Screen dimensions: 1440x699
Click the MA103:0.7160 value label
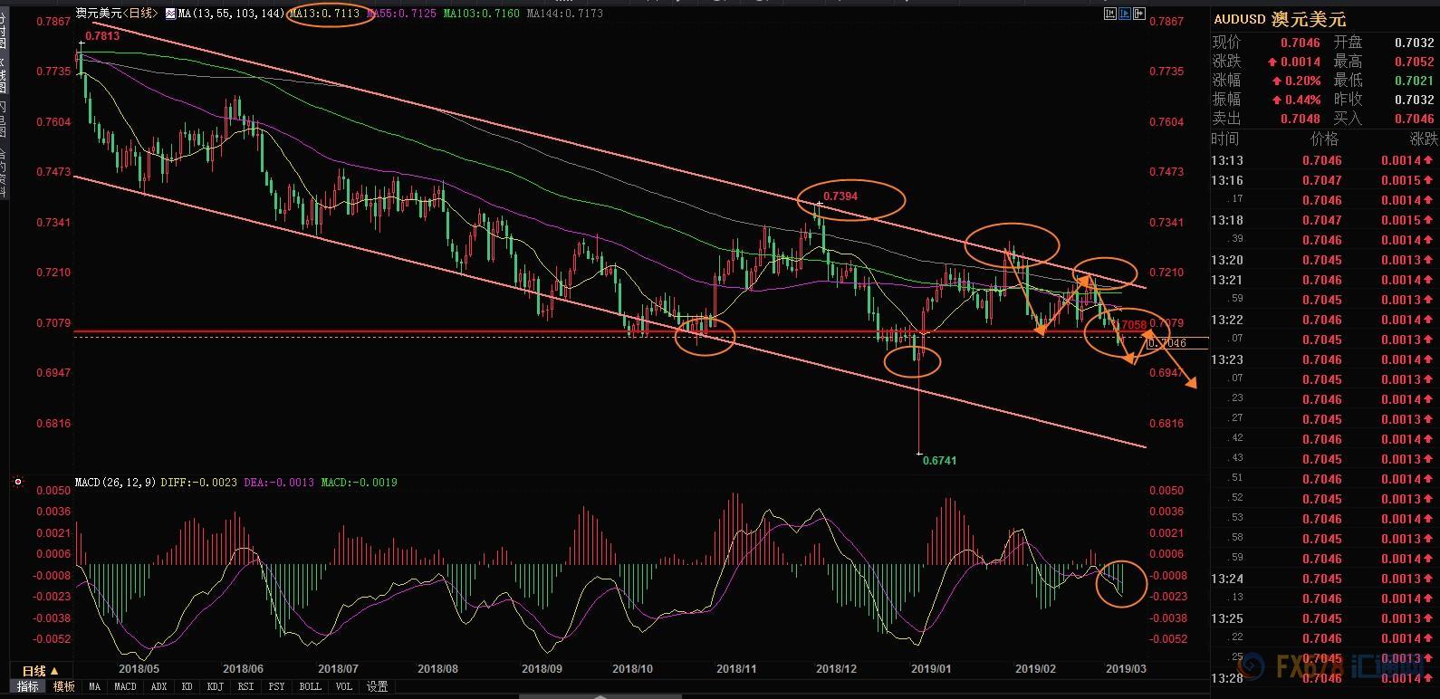481,14
